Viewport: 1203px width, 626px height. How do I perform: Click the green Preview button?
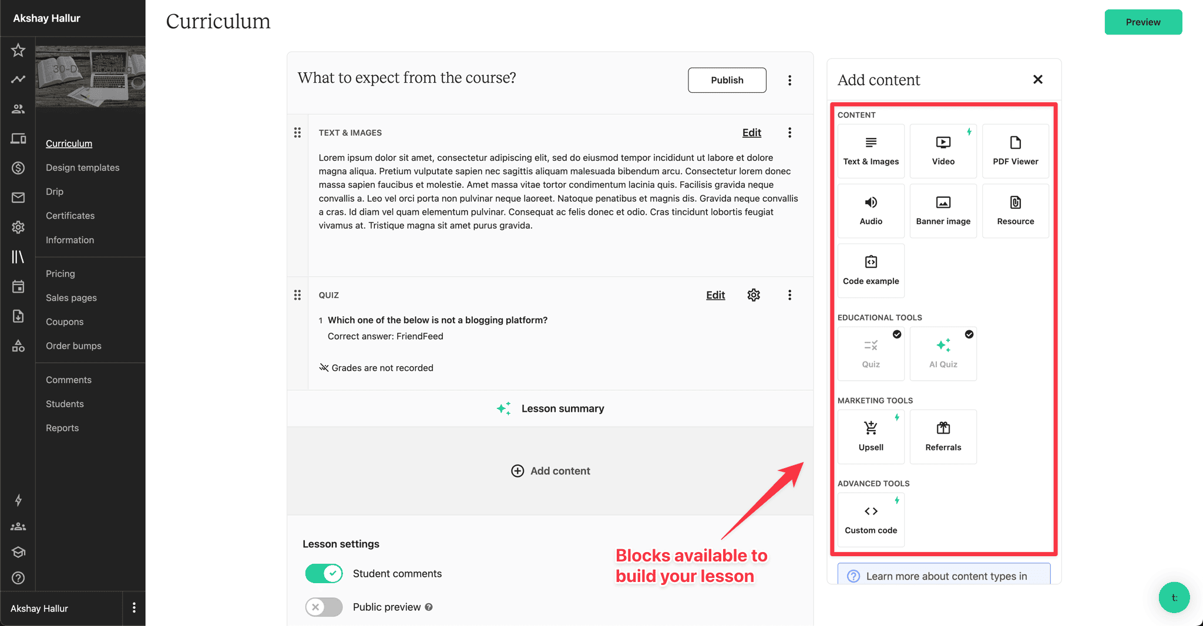(1142, 22)
